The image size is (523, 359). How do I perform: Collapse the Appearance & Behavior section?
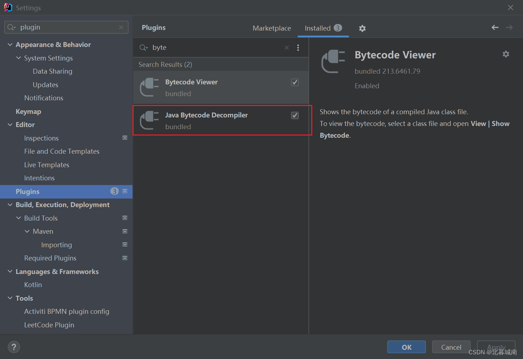point(10,44)
